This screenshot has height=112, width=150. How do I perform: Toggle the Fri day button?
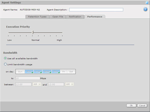(64, 72)
